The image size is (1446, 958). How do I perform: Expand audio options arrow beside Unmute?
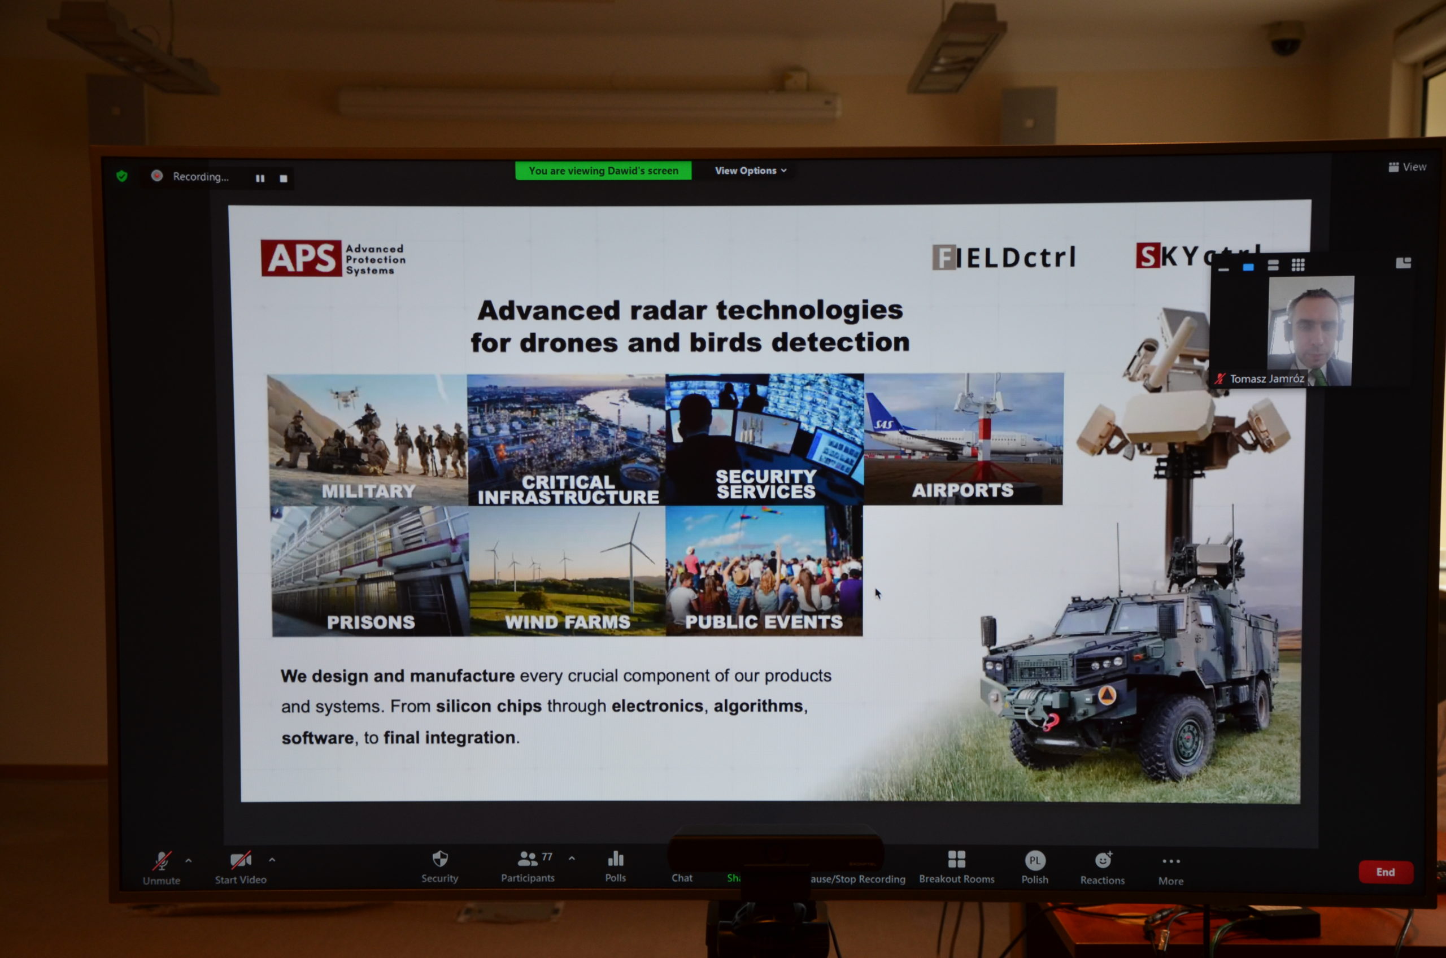click(x=189, y=860)
